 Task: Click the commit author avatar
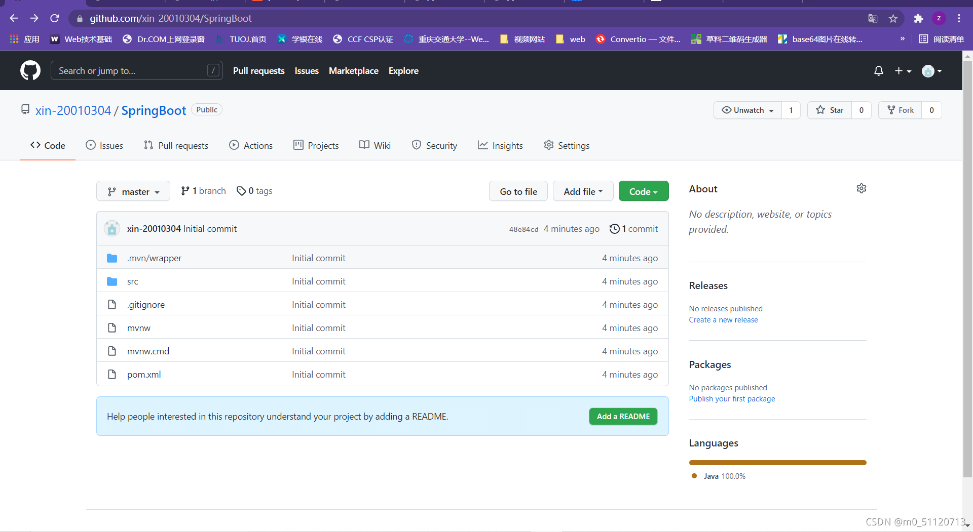tap(112, 228)
